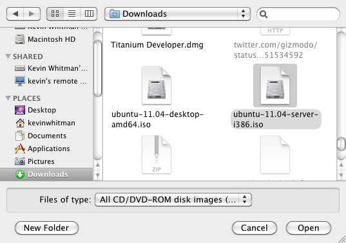Click the blank document file icon
The width and height of the screenshot is (346, 243).
click(275, 155)
